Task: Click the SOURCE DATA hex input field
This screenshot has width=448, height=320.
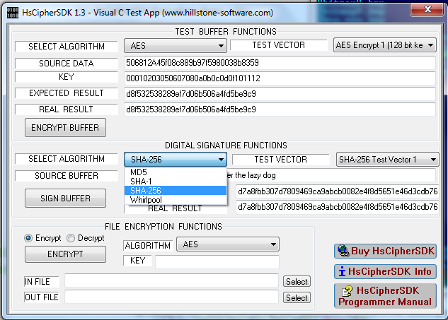Action: (x=280, y=63)
